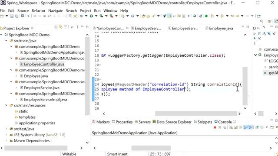Collapse All in Project Explorer toolbar

pos(56,27)
